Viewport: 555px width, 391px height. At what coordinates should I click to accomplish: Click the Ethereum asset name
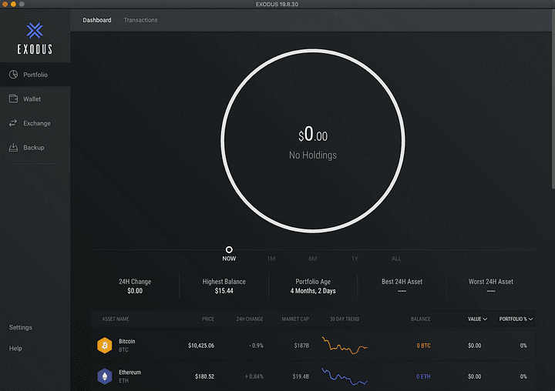tap(129, 373)
